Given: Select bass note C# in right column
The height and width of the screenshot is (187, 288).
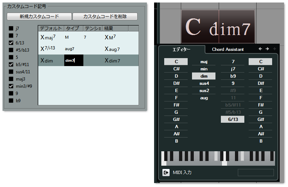Looking at the screenshot, I should [x=261, y=69].
